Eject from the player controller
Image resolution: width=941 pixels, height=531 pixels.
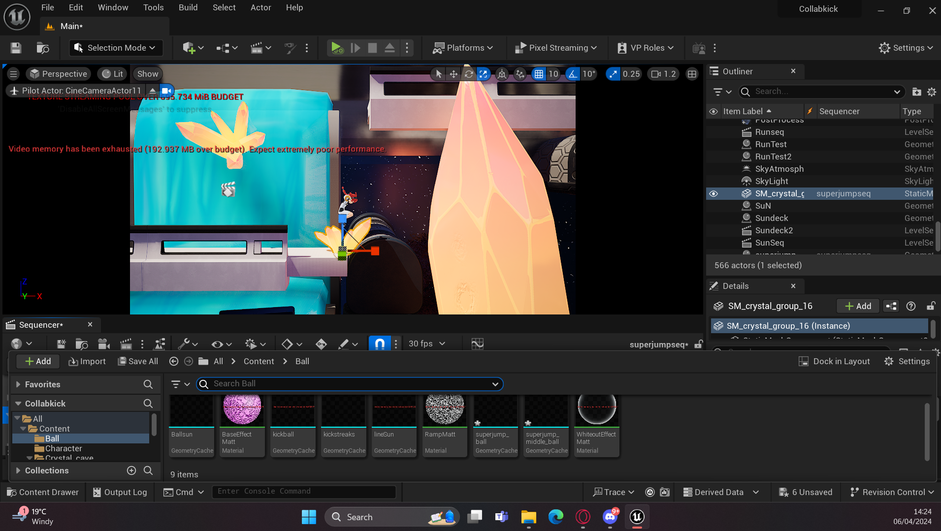click(x=389, y=48)
